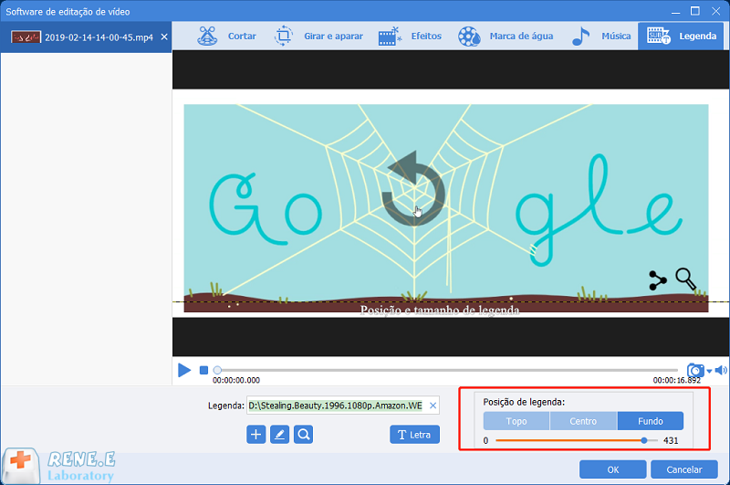Screen dimensions: 730x485
Task: Click the subtitle preview text overlay
Action: click(x=440, y=311)
